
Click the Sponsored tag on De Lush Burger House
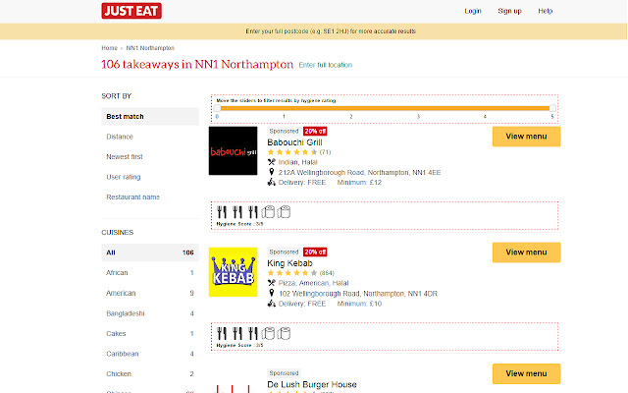coord(284,373)
